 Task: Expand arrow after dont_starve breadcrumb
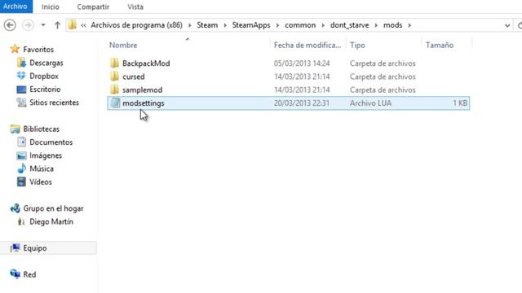[376, 25]
